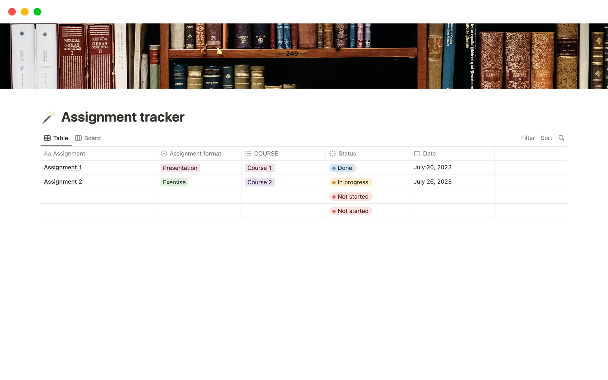608x380 pixels.
Task: Select the Presentation format tag
Action: [180, 167]
